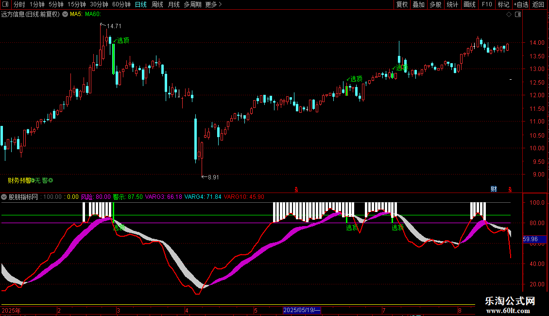Click the 14.71 high price label

tap(114, 26)
